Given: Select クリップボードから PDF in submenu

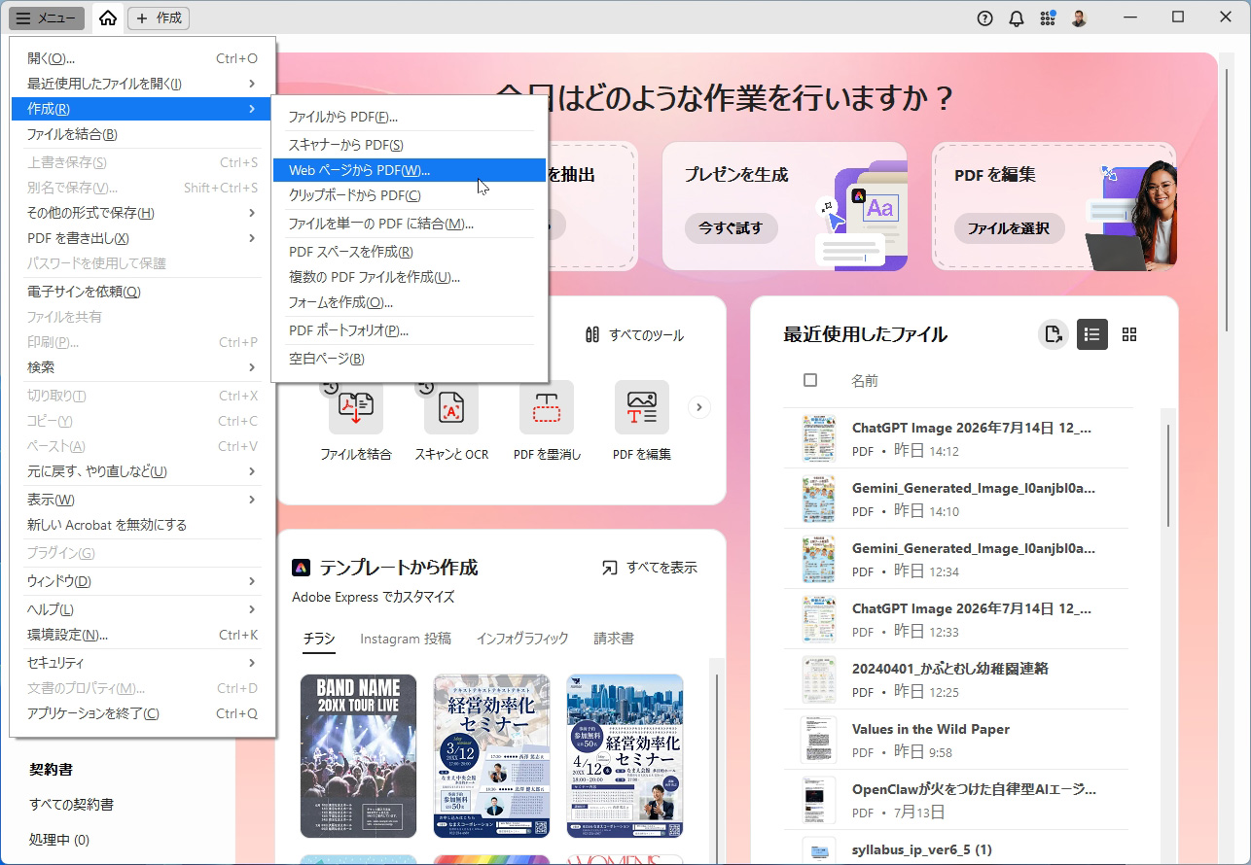Looking at the screenshot, I should (x=410, y=195).
